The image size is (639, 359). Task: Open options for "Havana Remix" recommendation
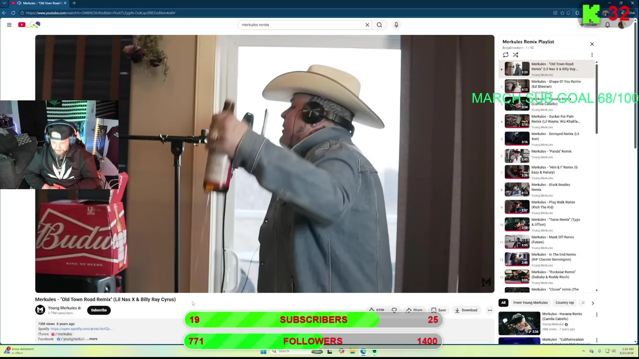[597, 315]
